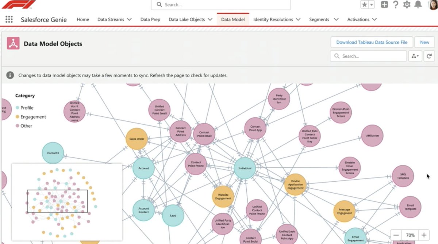Viewport: 438px width, 244px height.
Task: Expand the Data Streams chevron menu
Action: (x=129, y=19)
